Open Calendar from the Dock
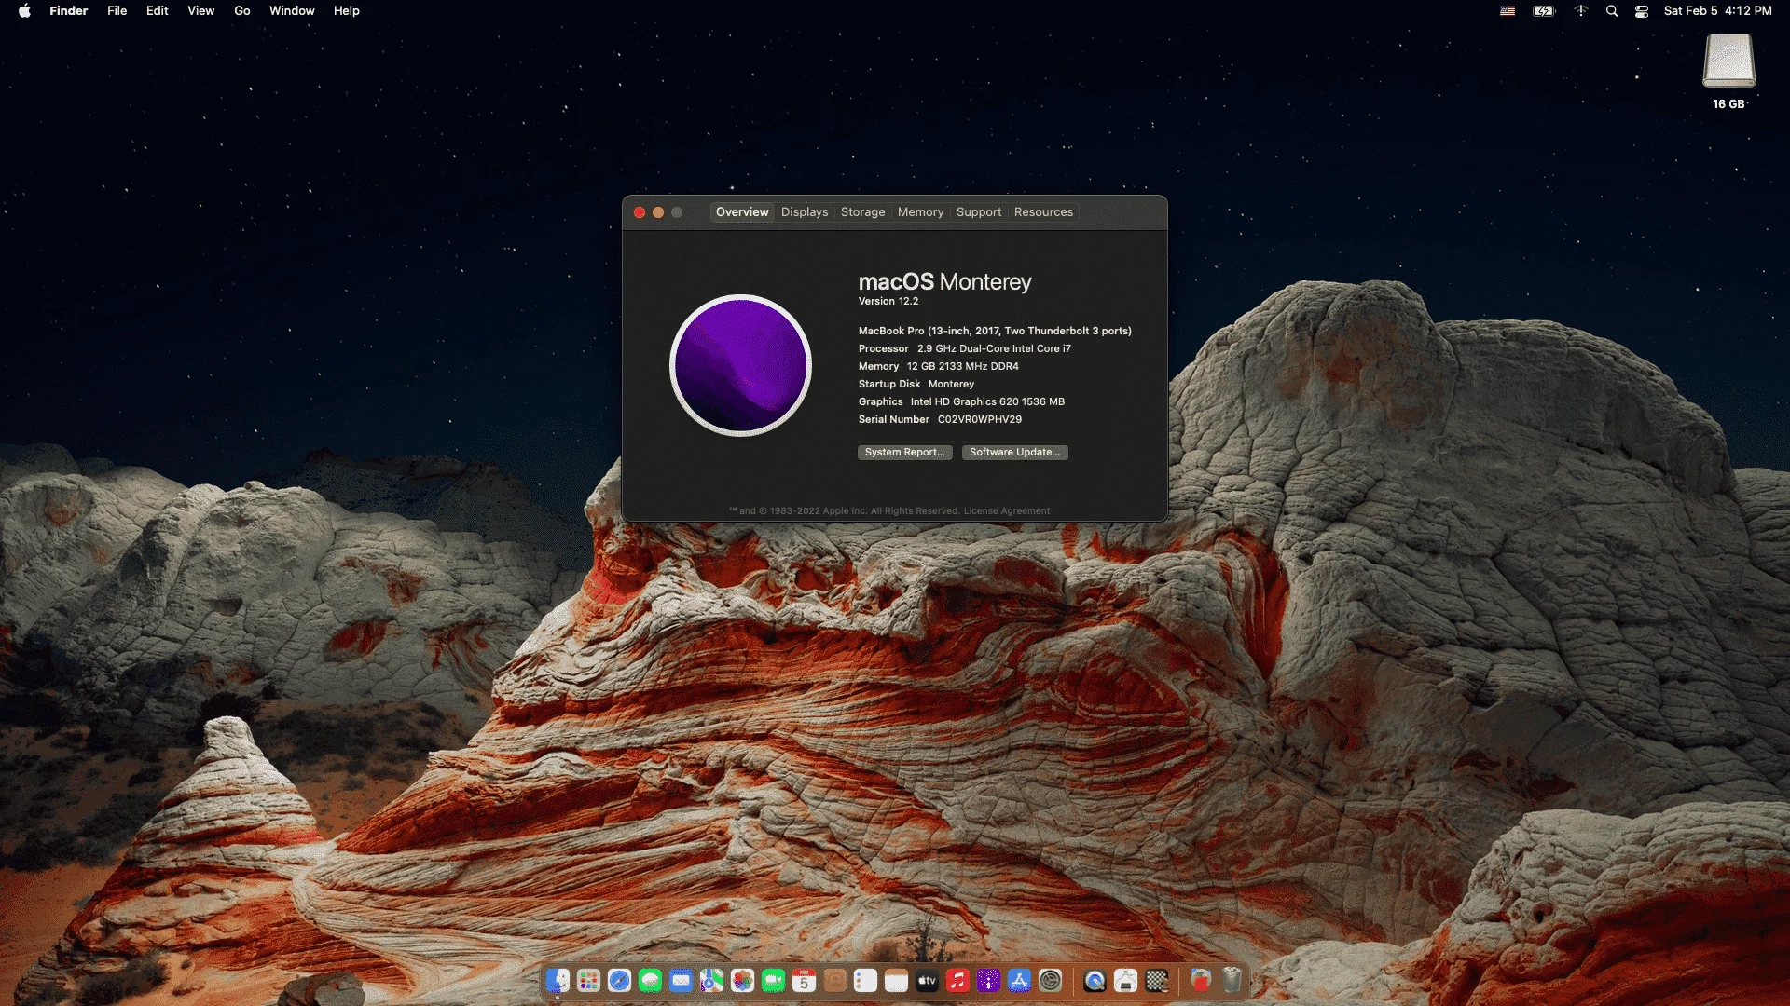 pyautogui.click(x=805, y=980)
